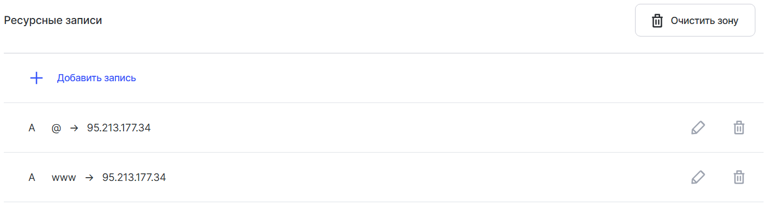
Task: Click the IP address of the www record
Action: pos(134,177)
